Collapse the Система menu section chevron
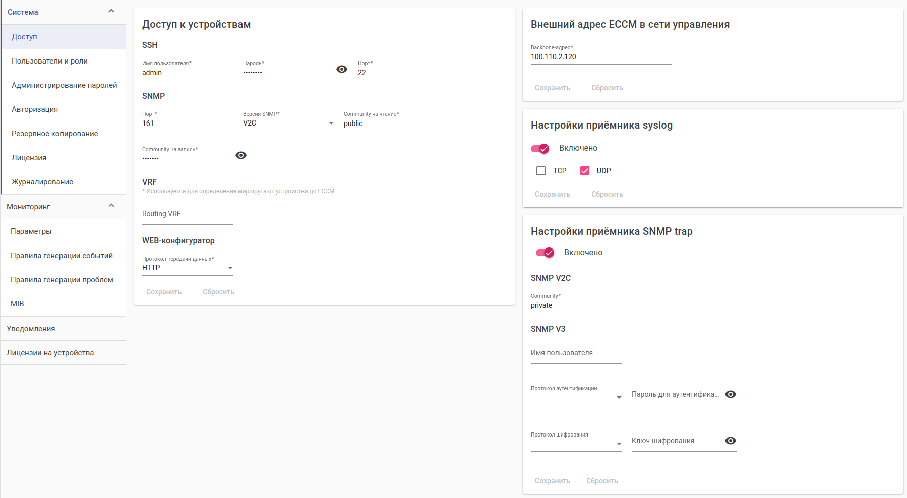Screen dimensions: 907x498 pyautogui.click(x=111, y=11)
